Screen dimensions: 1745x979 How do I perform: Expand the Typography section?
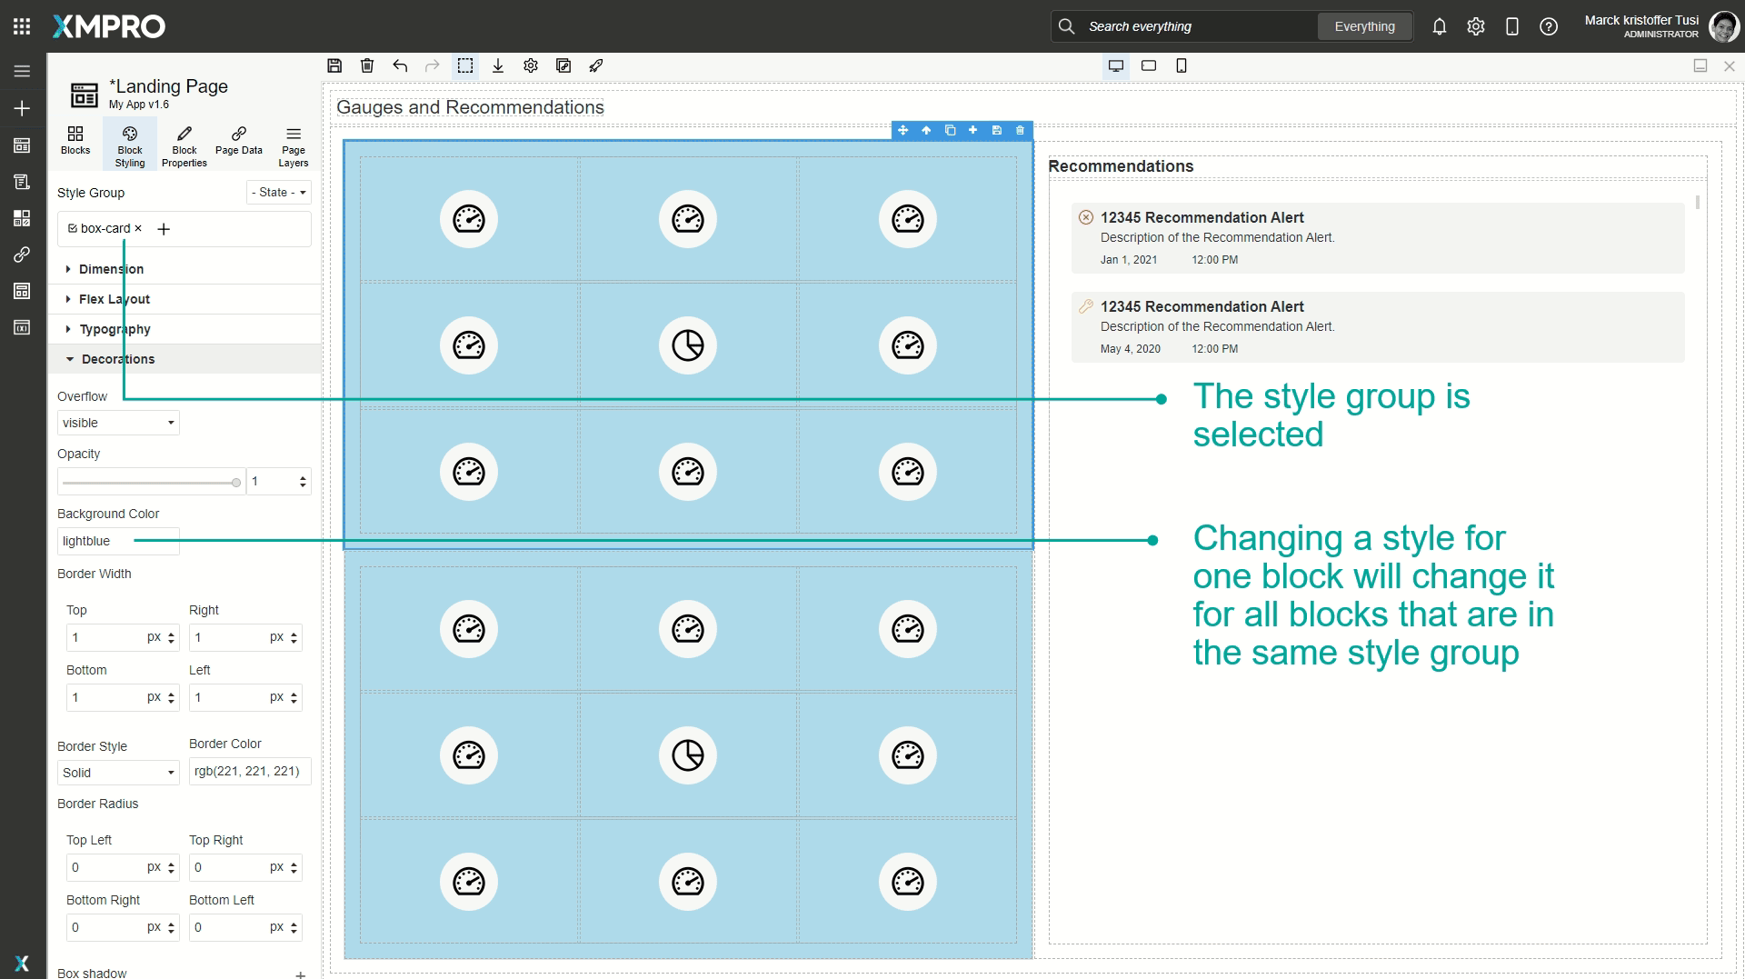(x=114, y=328)
